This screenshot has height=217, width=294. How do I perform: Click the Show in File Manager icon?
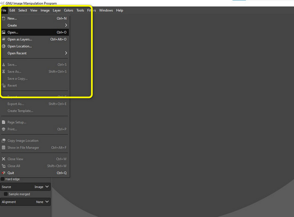pos(3,147)
